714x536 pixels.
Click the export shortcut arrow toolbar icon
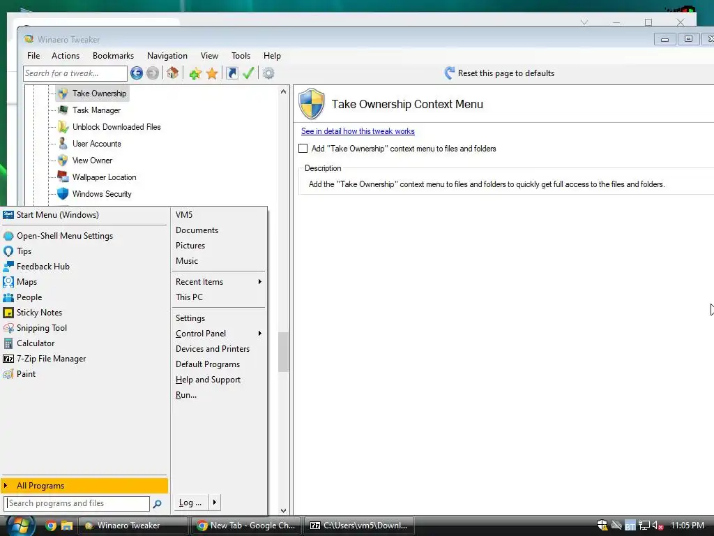point(231,73)
